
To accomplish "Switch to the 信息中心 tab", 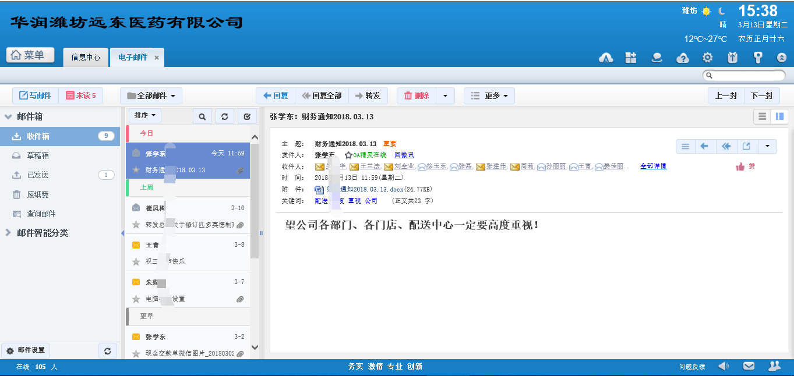I will click(86, 58).
